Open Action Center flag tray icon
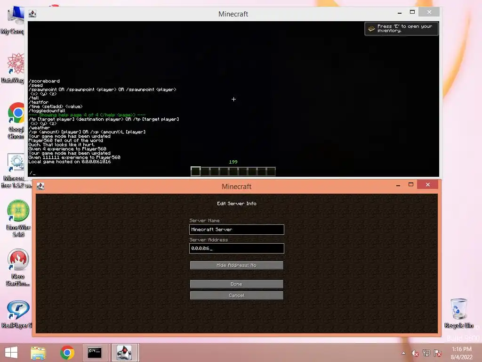The width and height of the screenshot is (482, 362). 437,353
